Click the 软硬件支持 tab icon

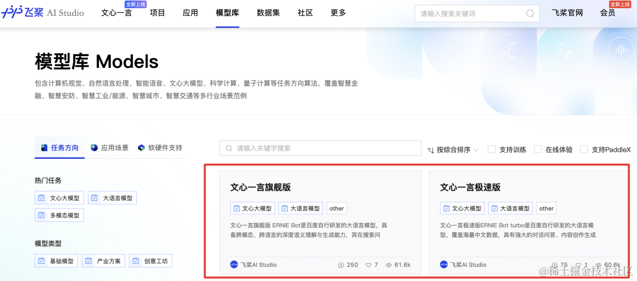(x=142, y=148)
